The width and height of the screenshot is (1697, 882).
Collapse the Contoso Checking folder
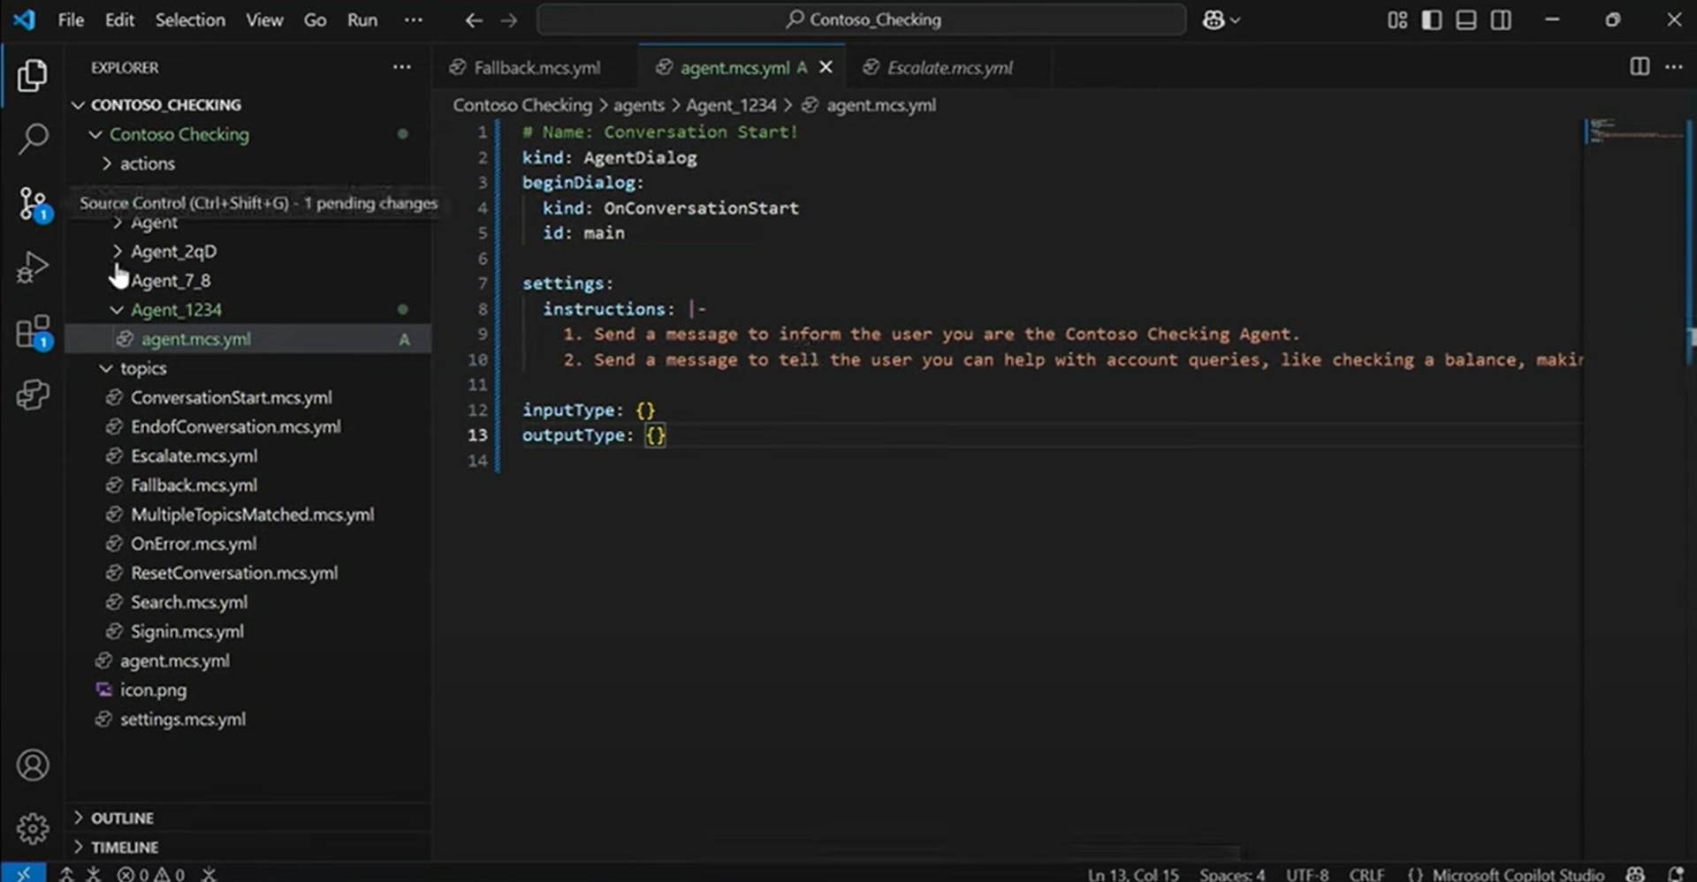[179, 134]
